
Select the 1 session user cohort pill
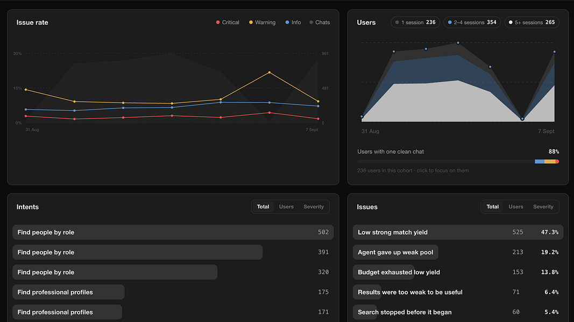[415, 22]
